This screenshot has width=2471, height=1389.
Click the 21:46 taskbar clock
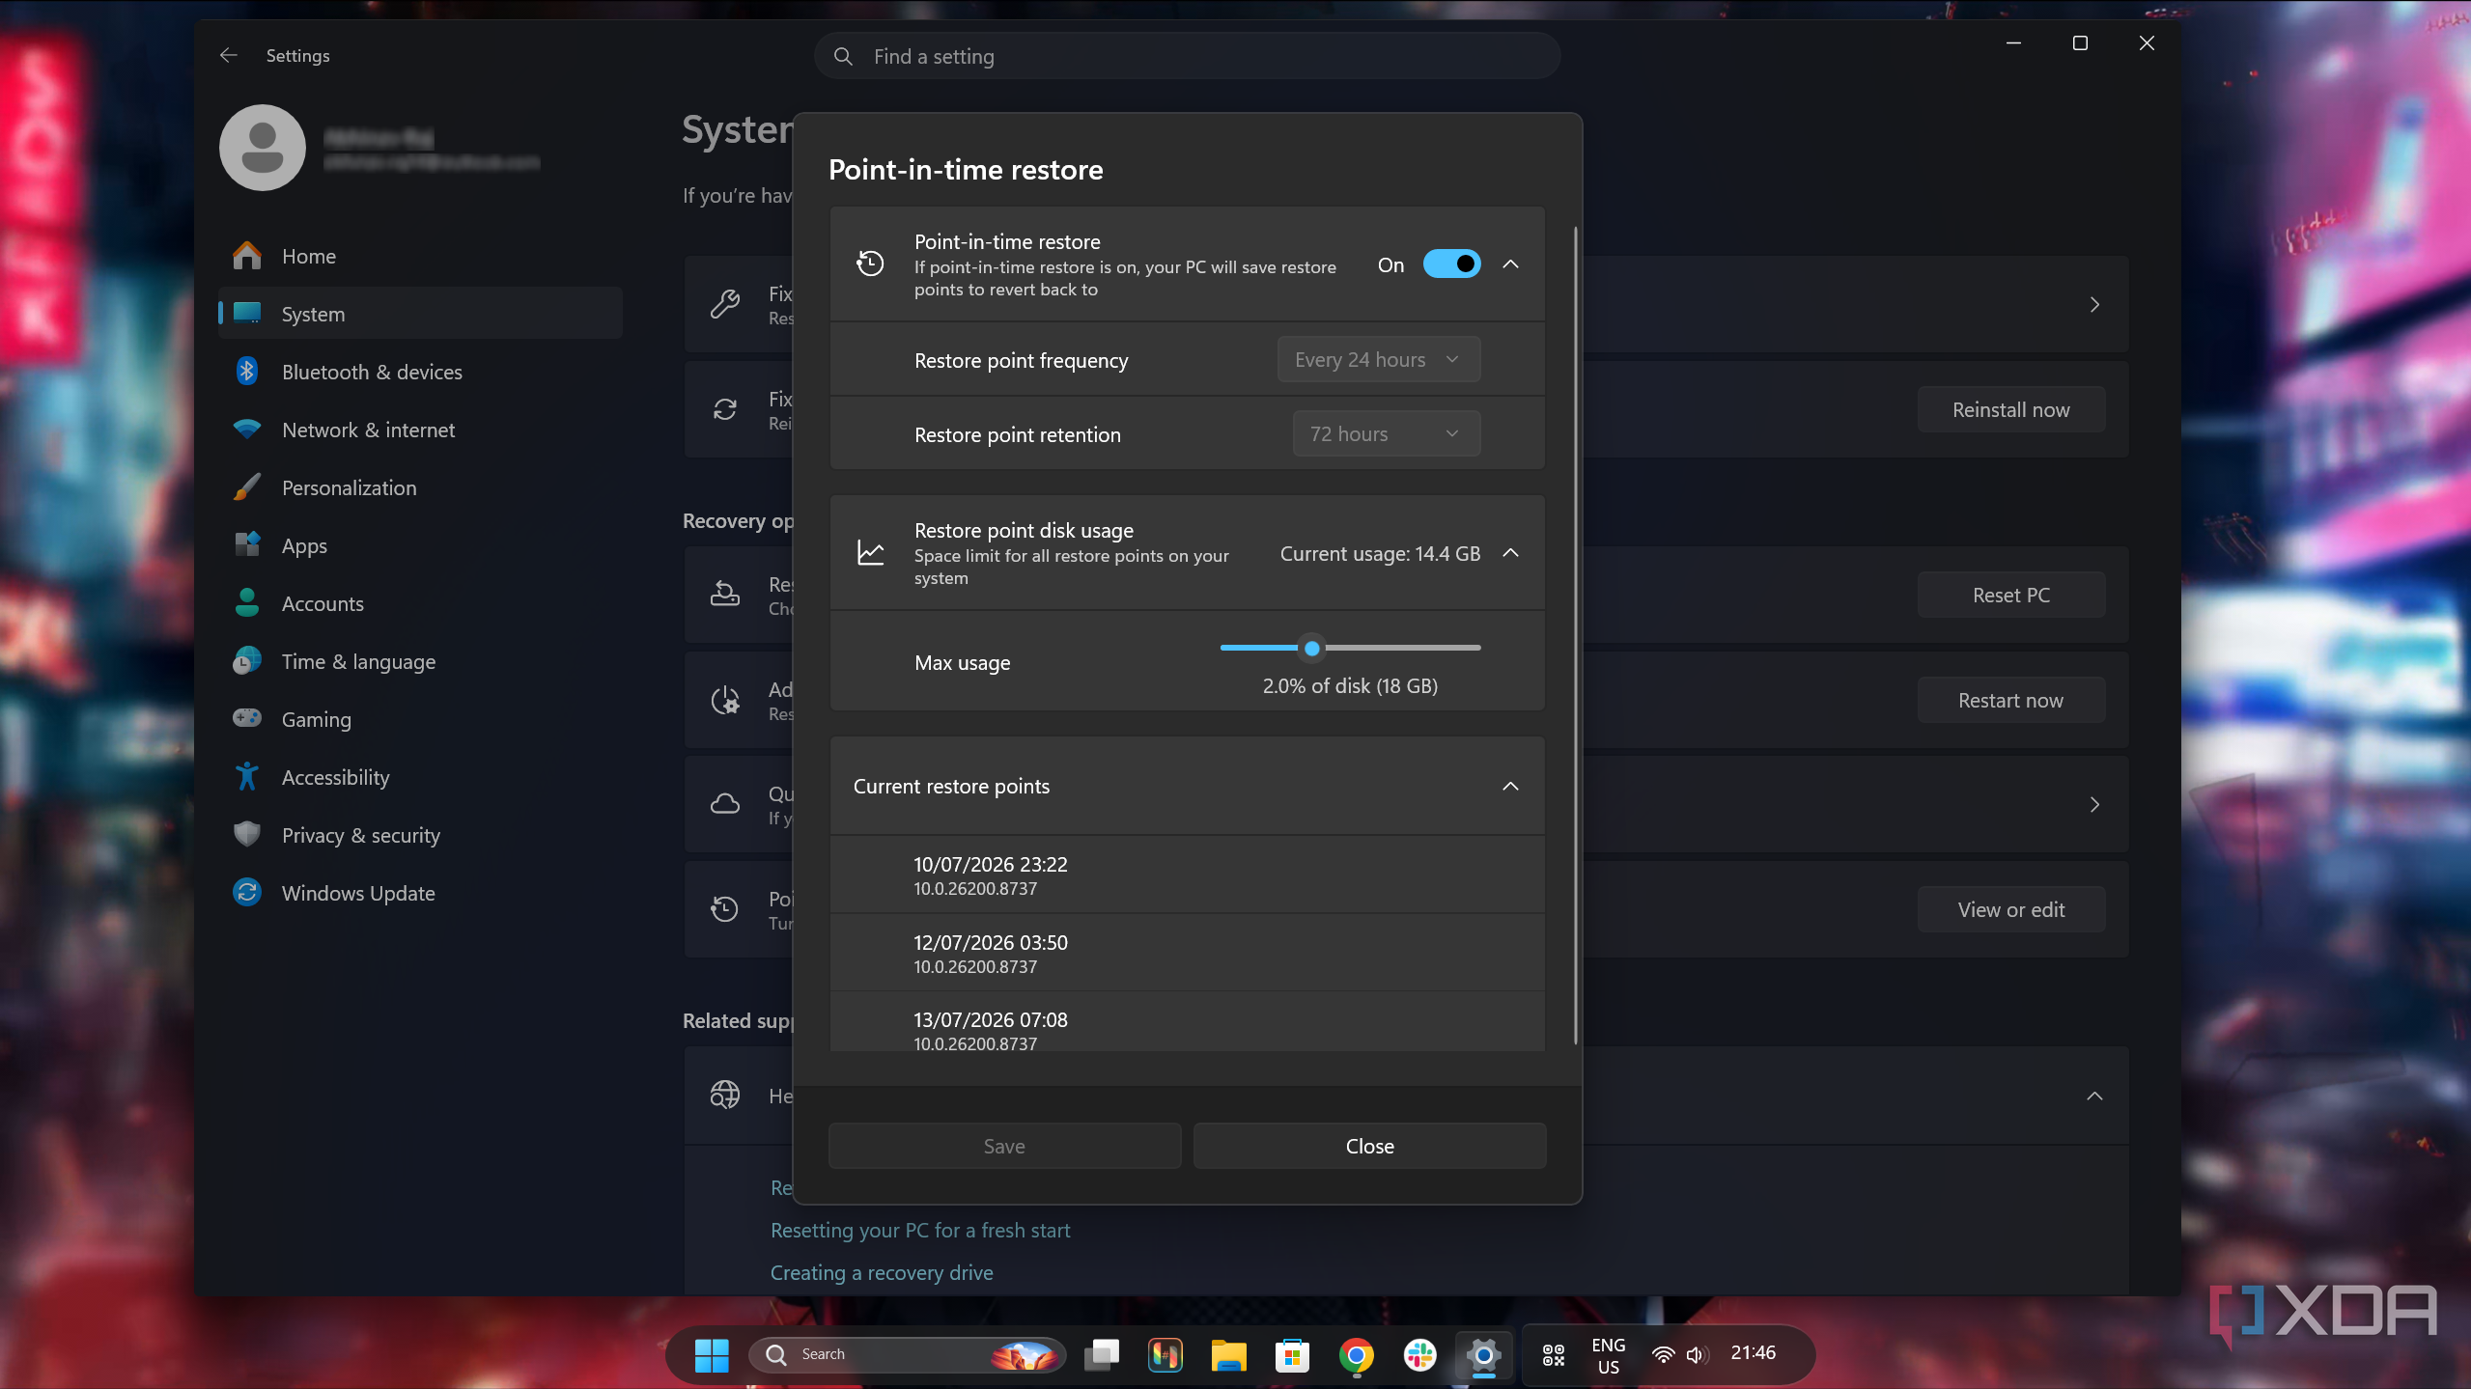(1753, 1352)
